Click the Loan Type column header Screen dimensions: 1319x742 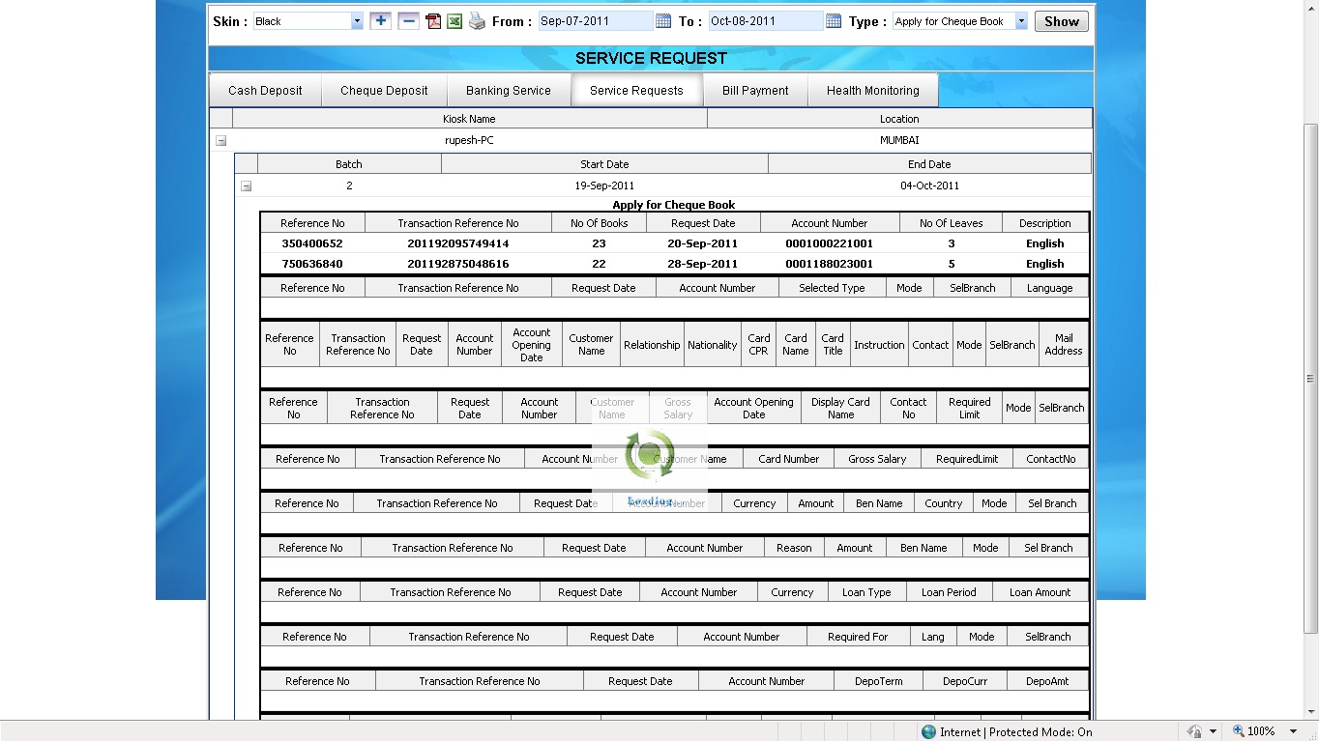[x=866, y=592]
